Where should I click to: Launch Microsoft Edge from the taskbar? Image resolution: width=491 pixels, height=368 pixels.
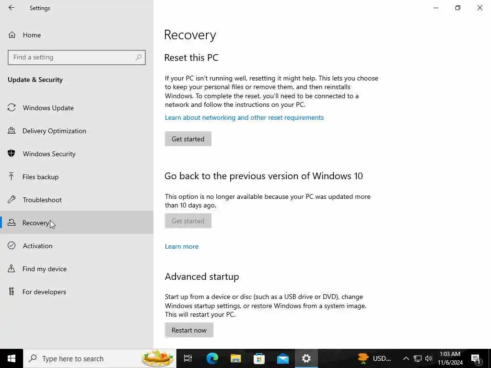[x=212, y=358]
